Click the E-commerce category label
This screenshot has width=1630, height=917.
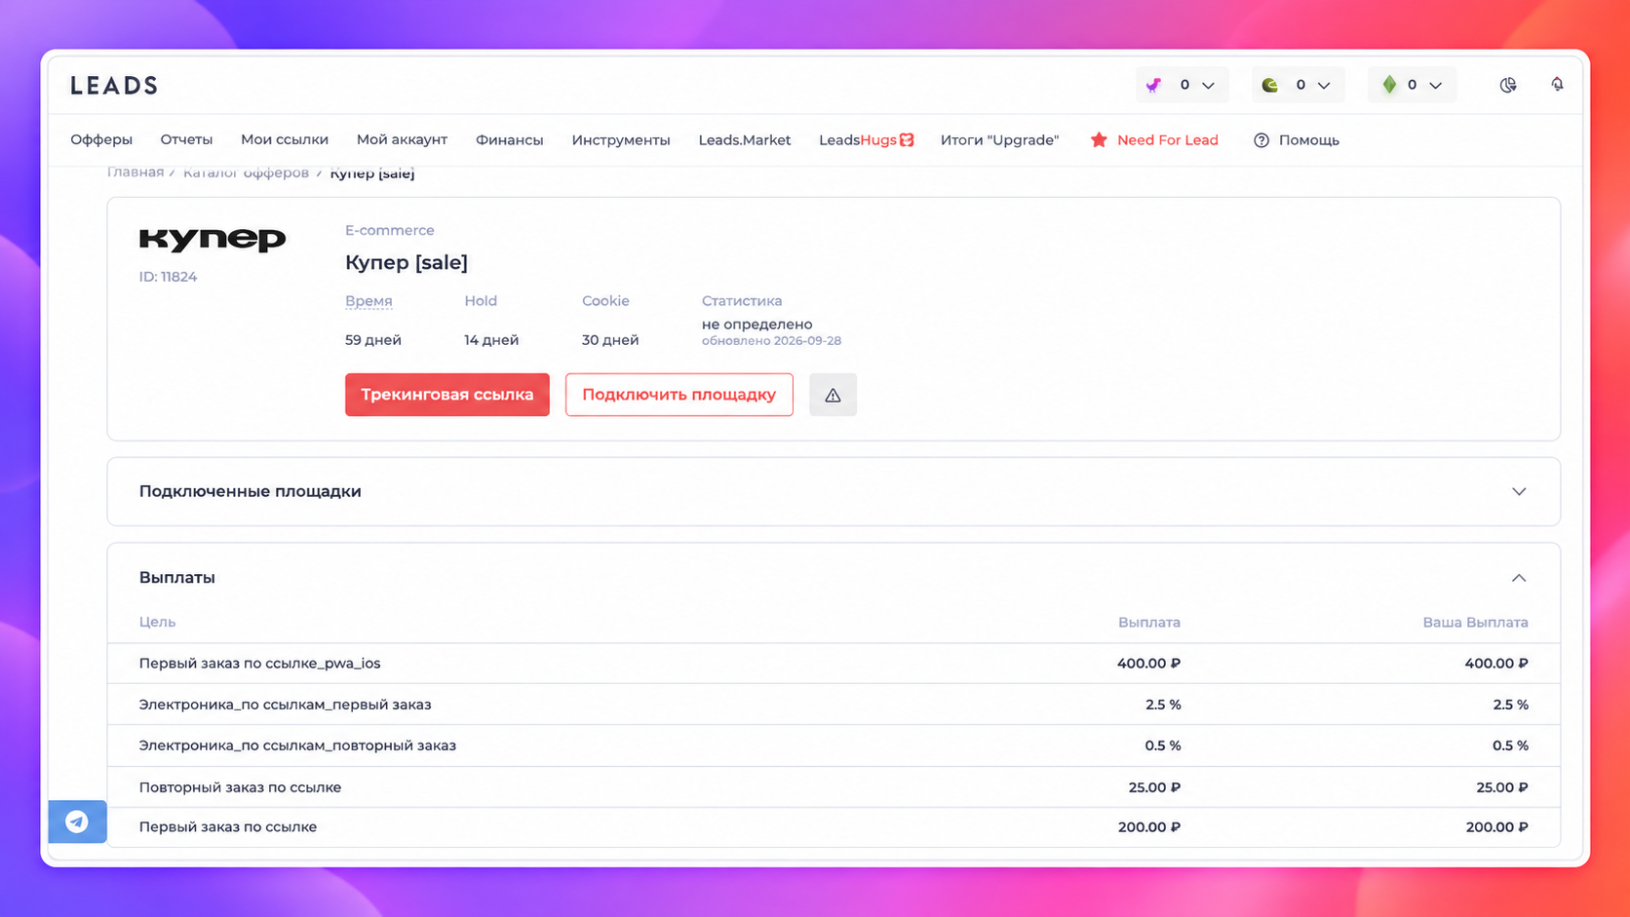pos(390,230)
